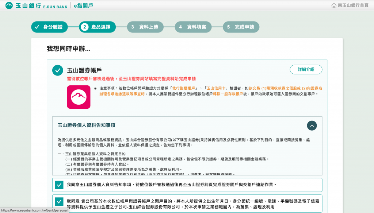Select step 5 完成申請
Viewport: 374px width, 213px height.
coord(241,27)
